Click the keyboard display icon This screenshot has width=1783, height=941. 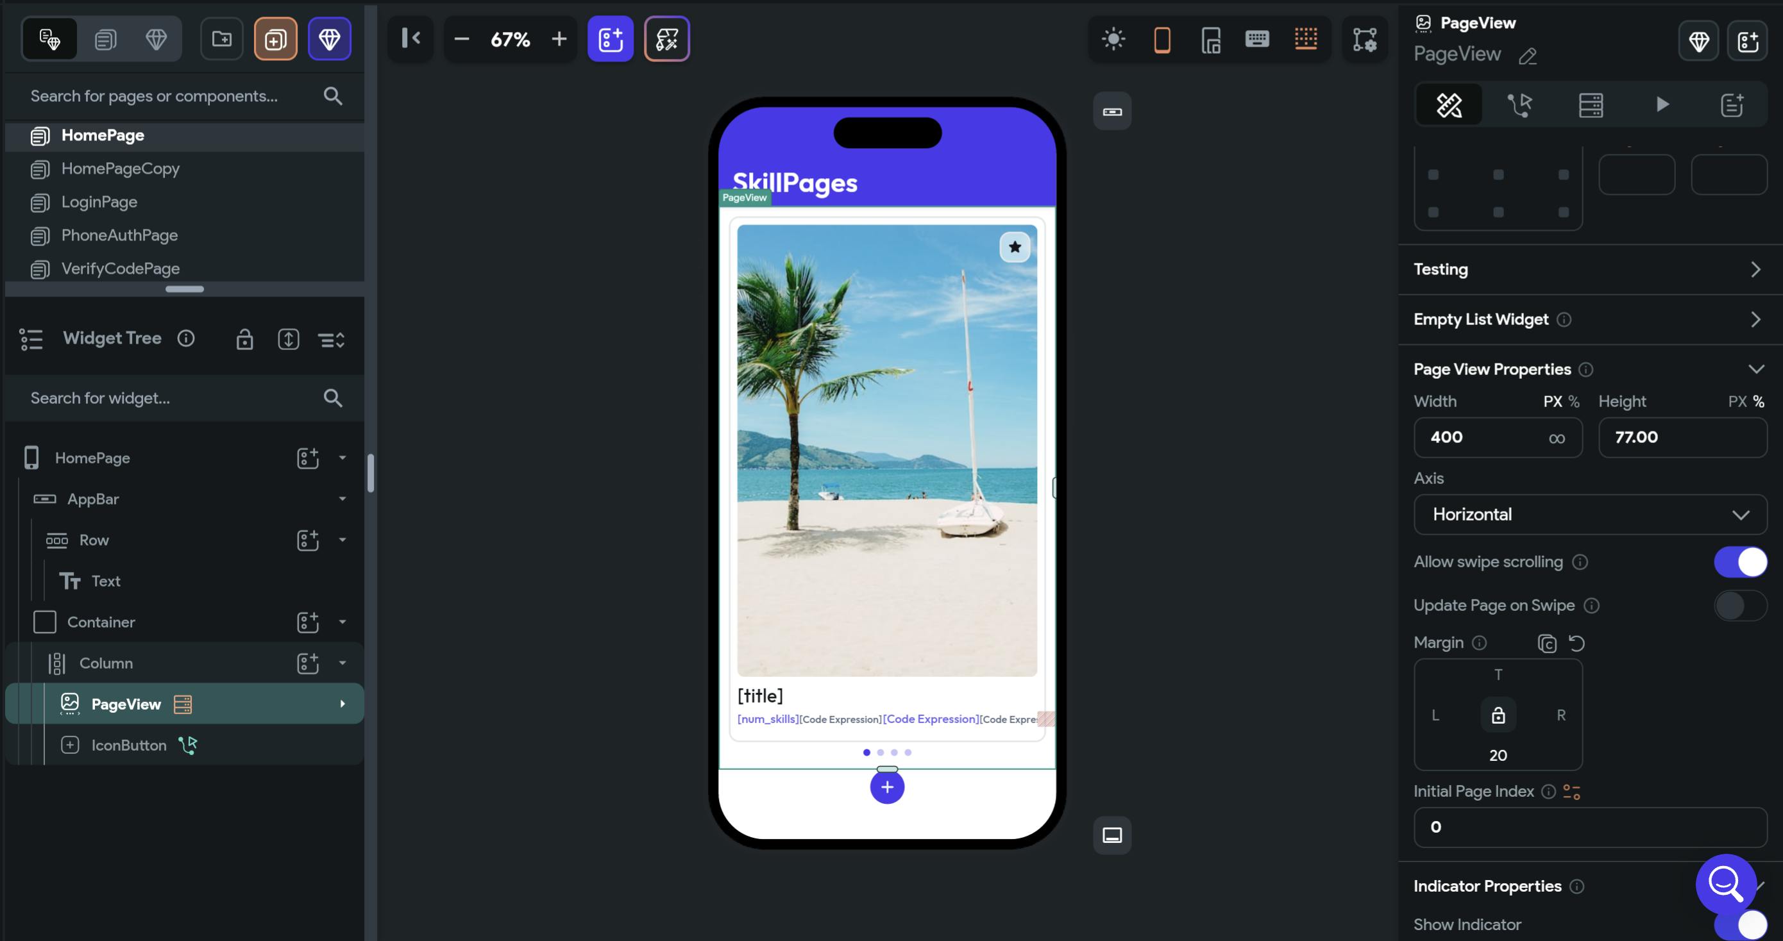[x=1257, y=38]
